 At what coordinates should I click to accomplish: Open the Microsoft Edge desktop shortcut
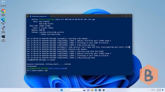tap(3, 21)
